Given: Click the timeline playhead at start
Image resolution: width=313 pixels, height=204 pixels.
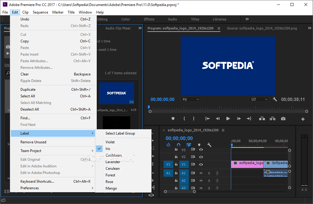Looking at the screenshot, I should pyautogui.click(x=232, y=145).
